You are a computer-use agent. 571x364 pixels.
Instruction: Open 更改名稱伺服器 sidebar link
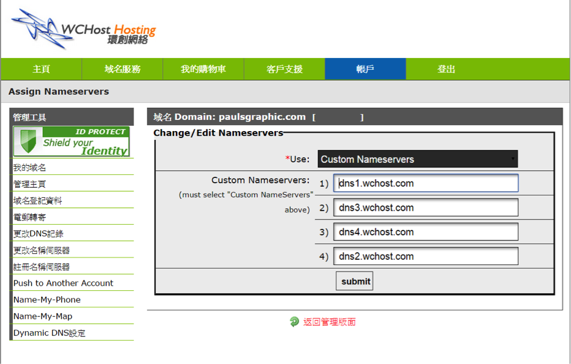[x=42, y=250]
